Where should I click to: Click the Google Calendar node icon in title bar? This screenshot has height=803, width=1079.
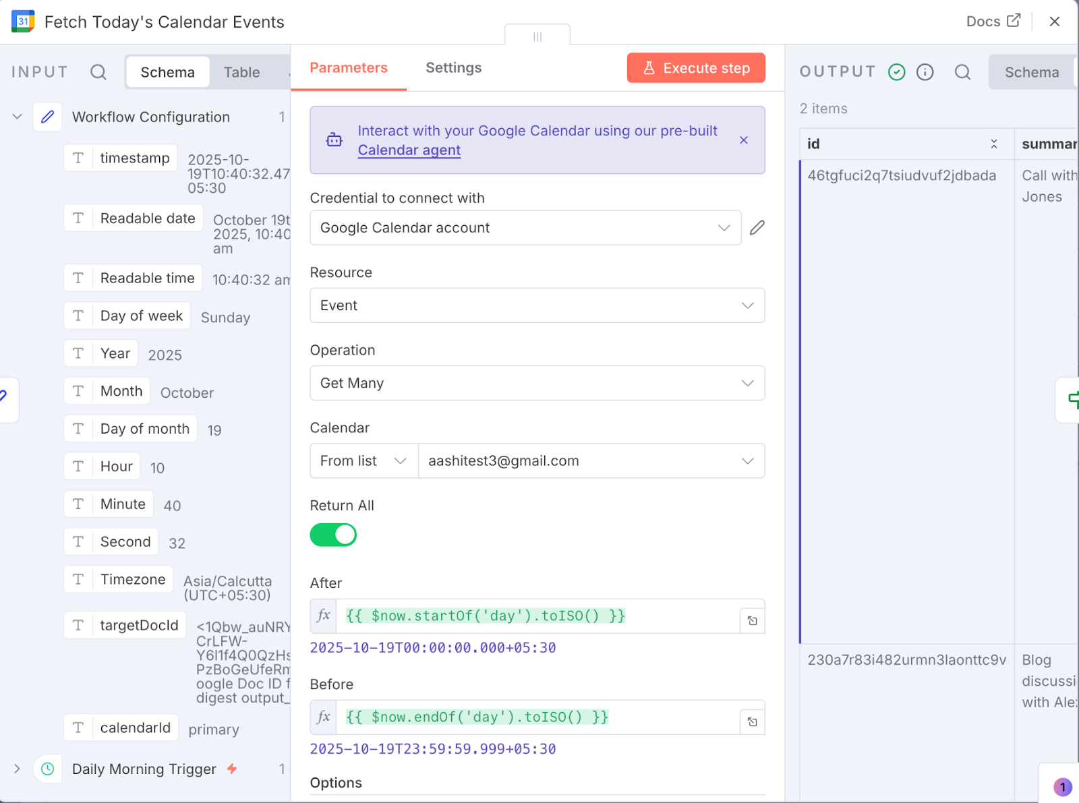click(x=22, y=21)
